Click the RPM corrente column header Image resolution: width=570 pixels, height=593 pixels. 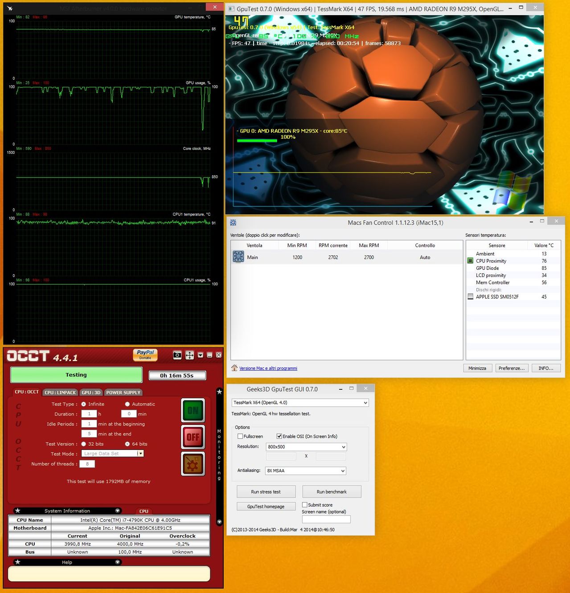click(x=333, y=245)
